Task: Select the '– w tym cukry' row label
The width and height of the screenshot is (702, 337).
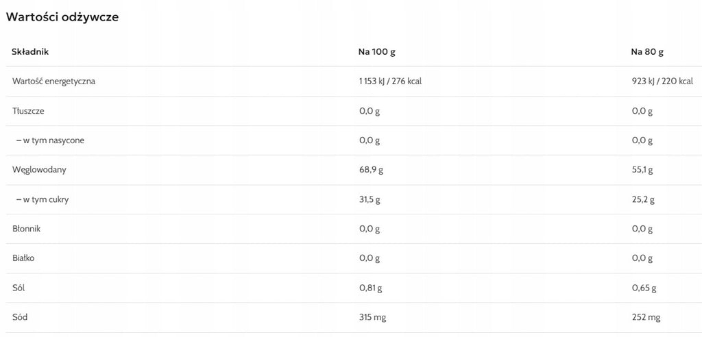Action: click(x=43, y=199)
